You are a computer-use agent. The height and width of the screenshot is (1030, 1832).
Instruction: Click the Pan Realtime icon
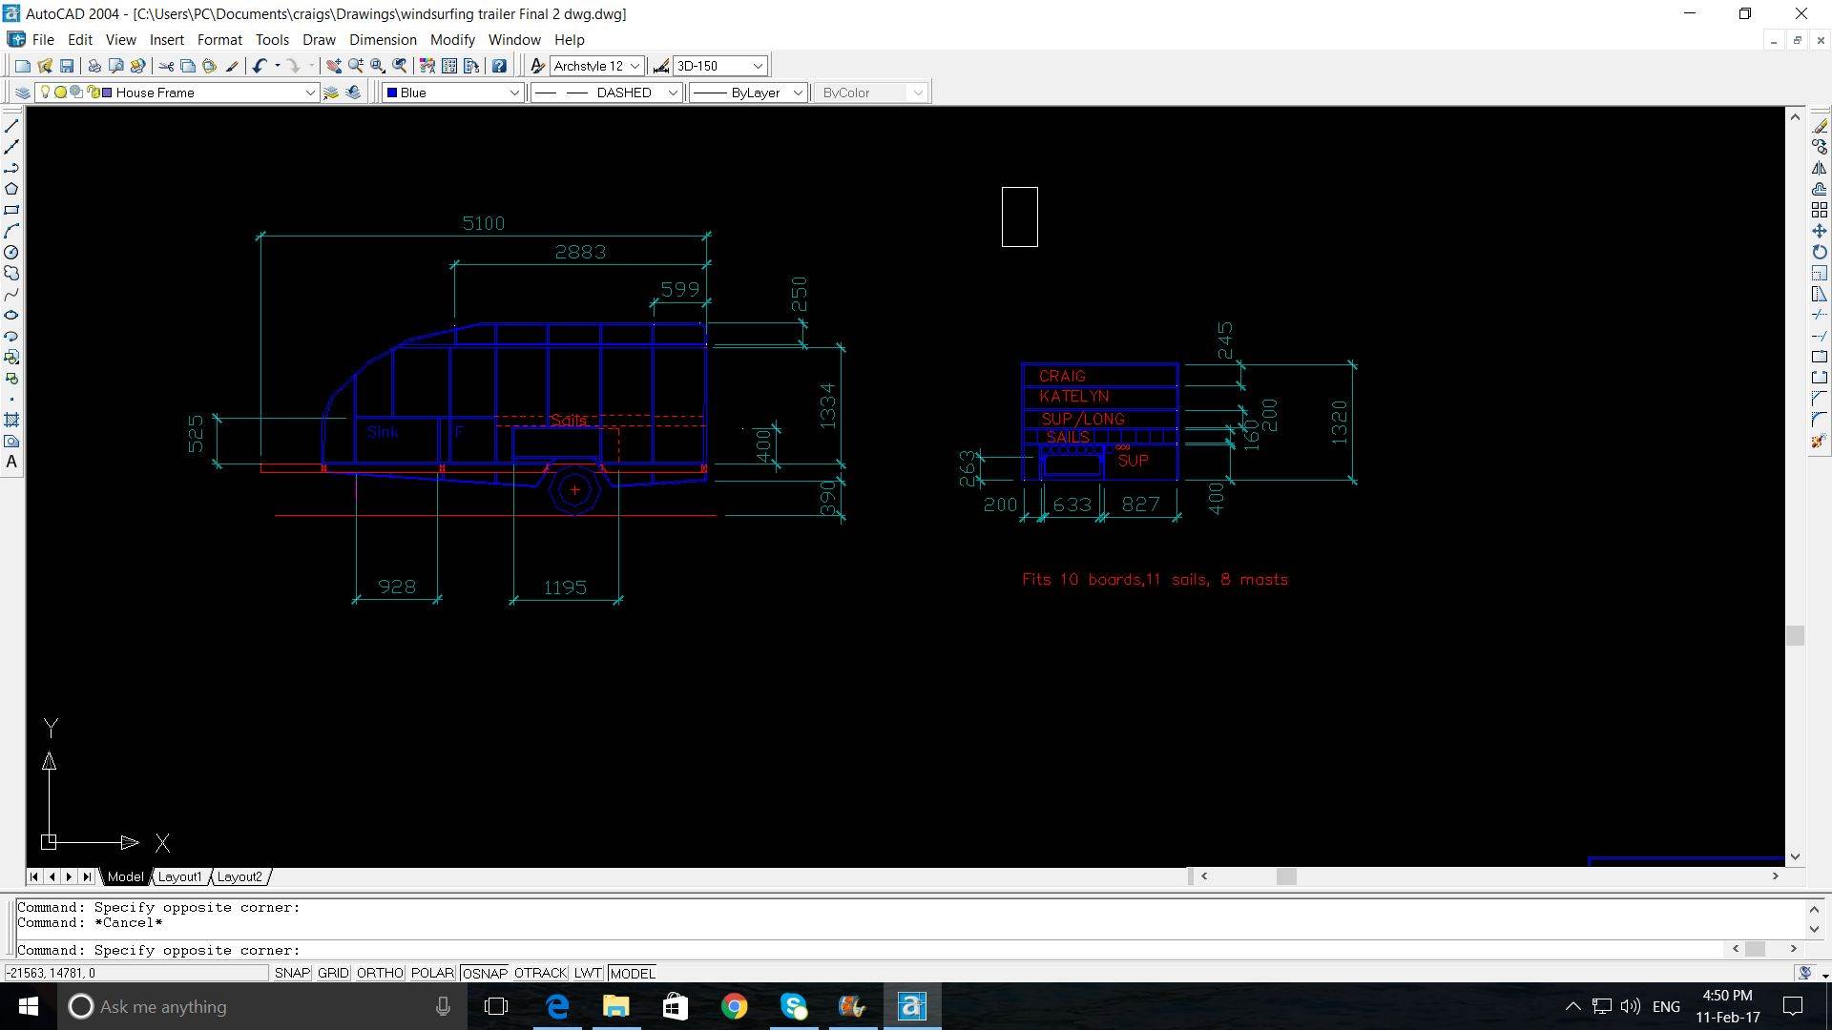tap(334, 66)
